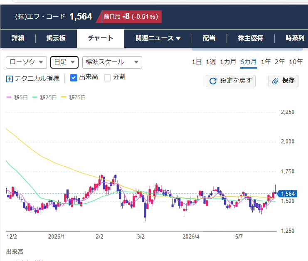The height and width of the screenshot is (261, 308).
Task: Choose the 1カ月 time range
Action: [x=228, y=62]
